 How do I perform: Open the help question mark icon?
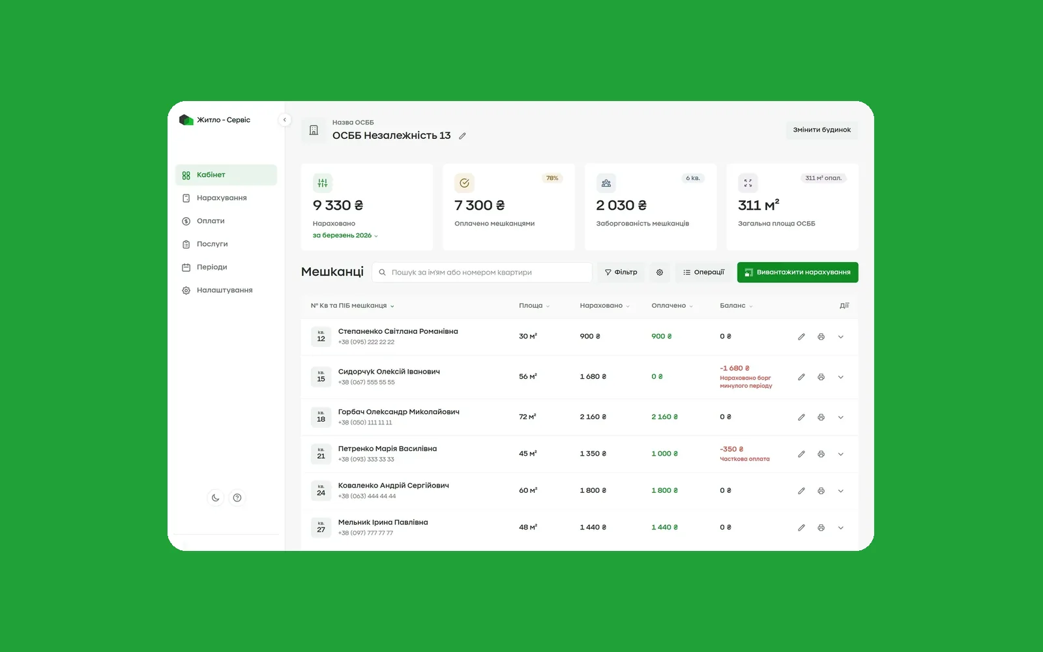coord(237,498)
